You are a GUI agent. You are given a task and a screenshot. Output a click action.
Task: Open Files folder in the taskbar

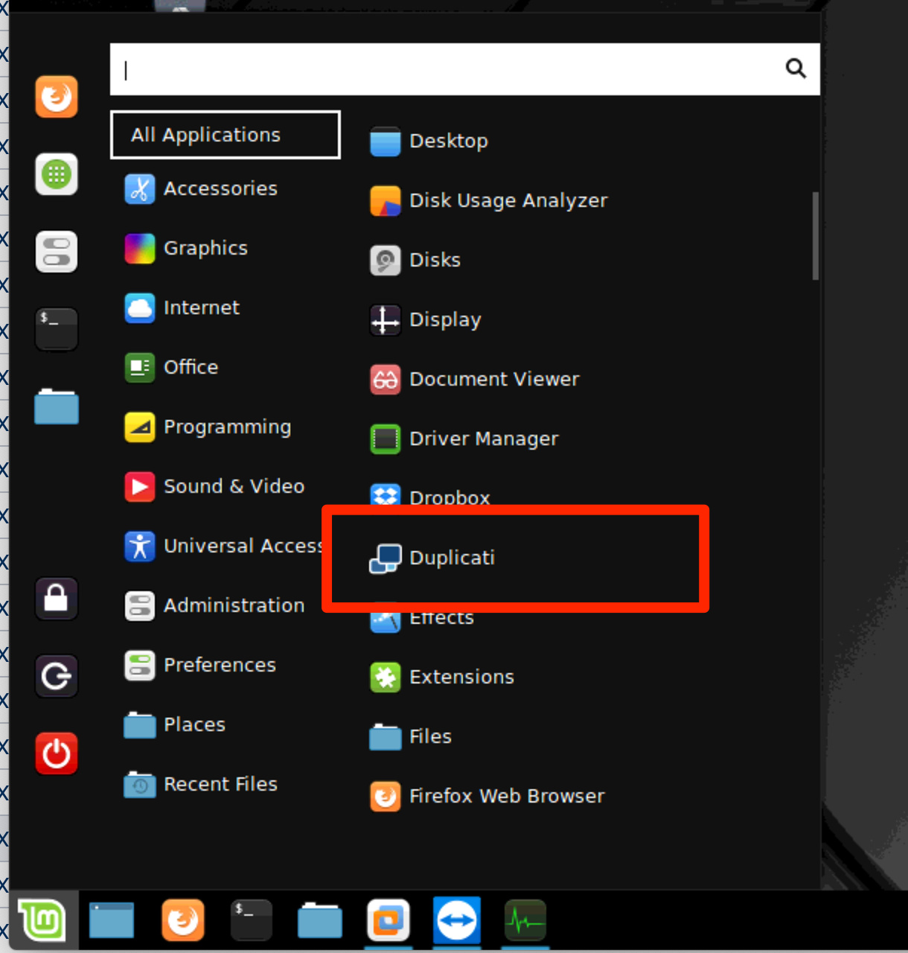click(x=320, y=921)
